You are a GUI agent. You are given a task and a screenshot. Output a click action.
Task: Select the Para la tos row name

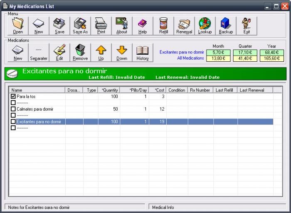[26, 97]
